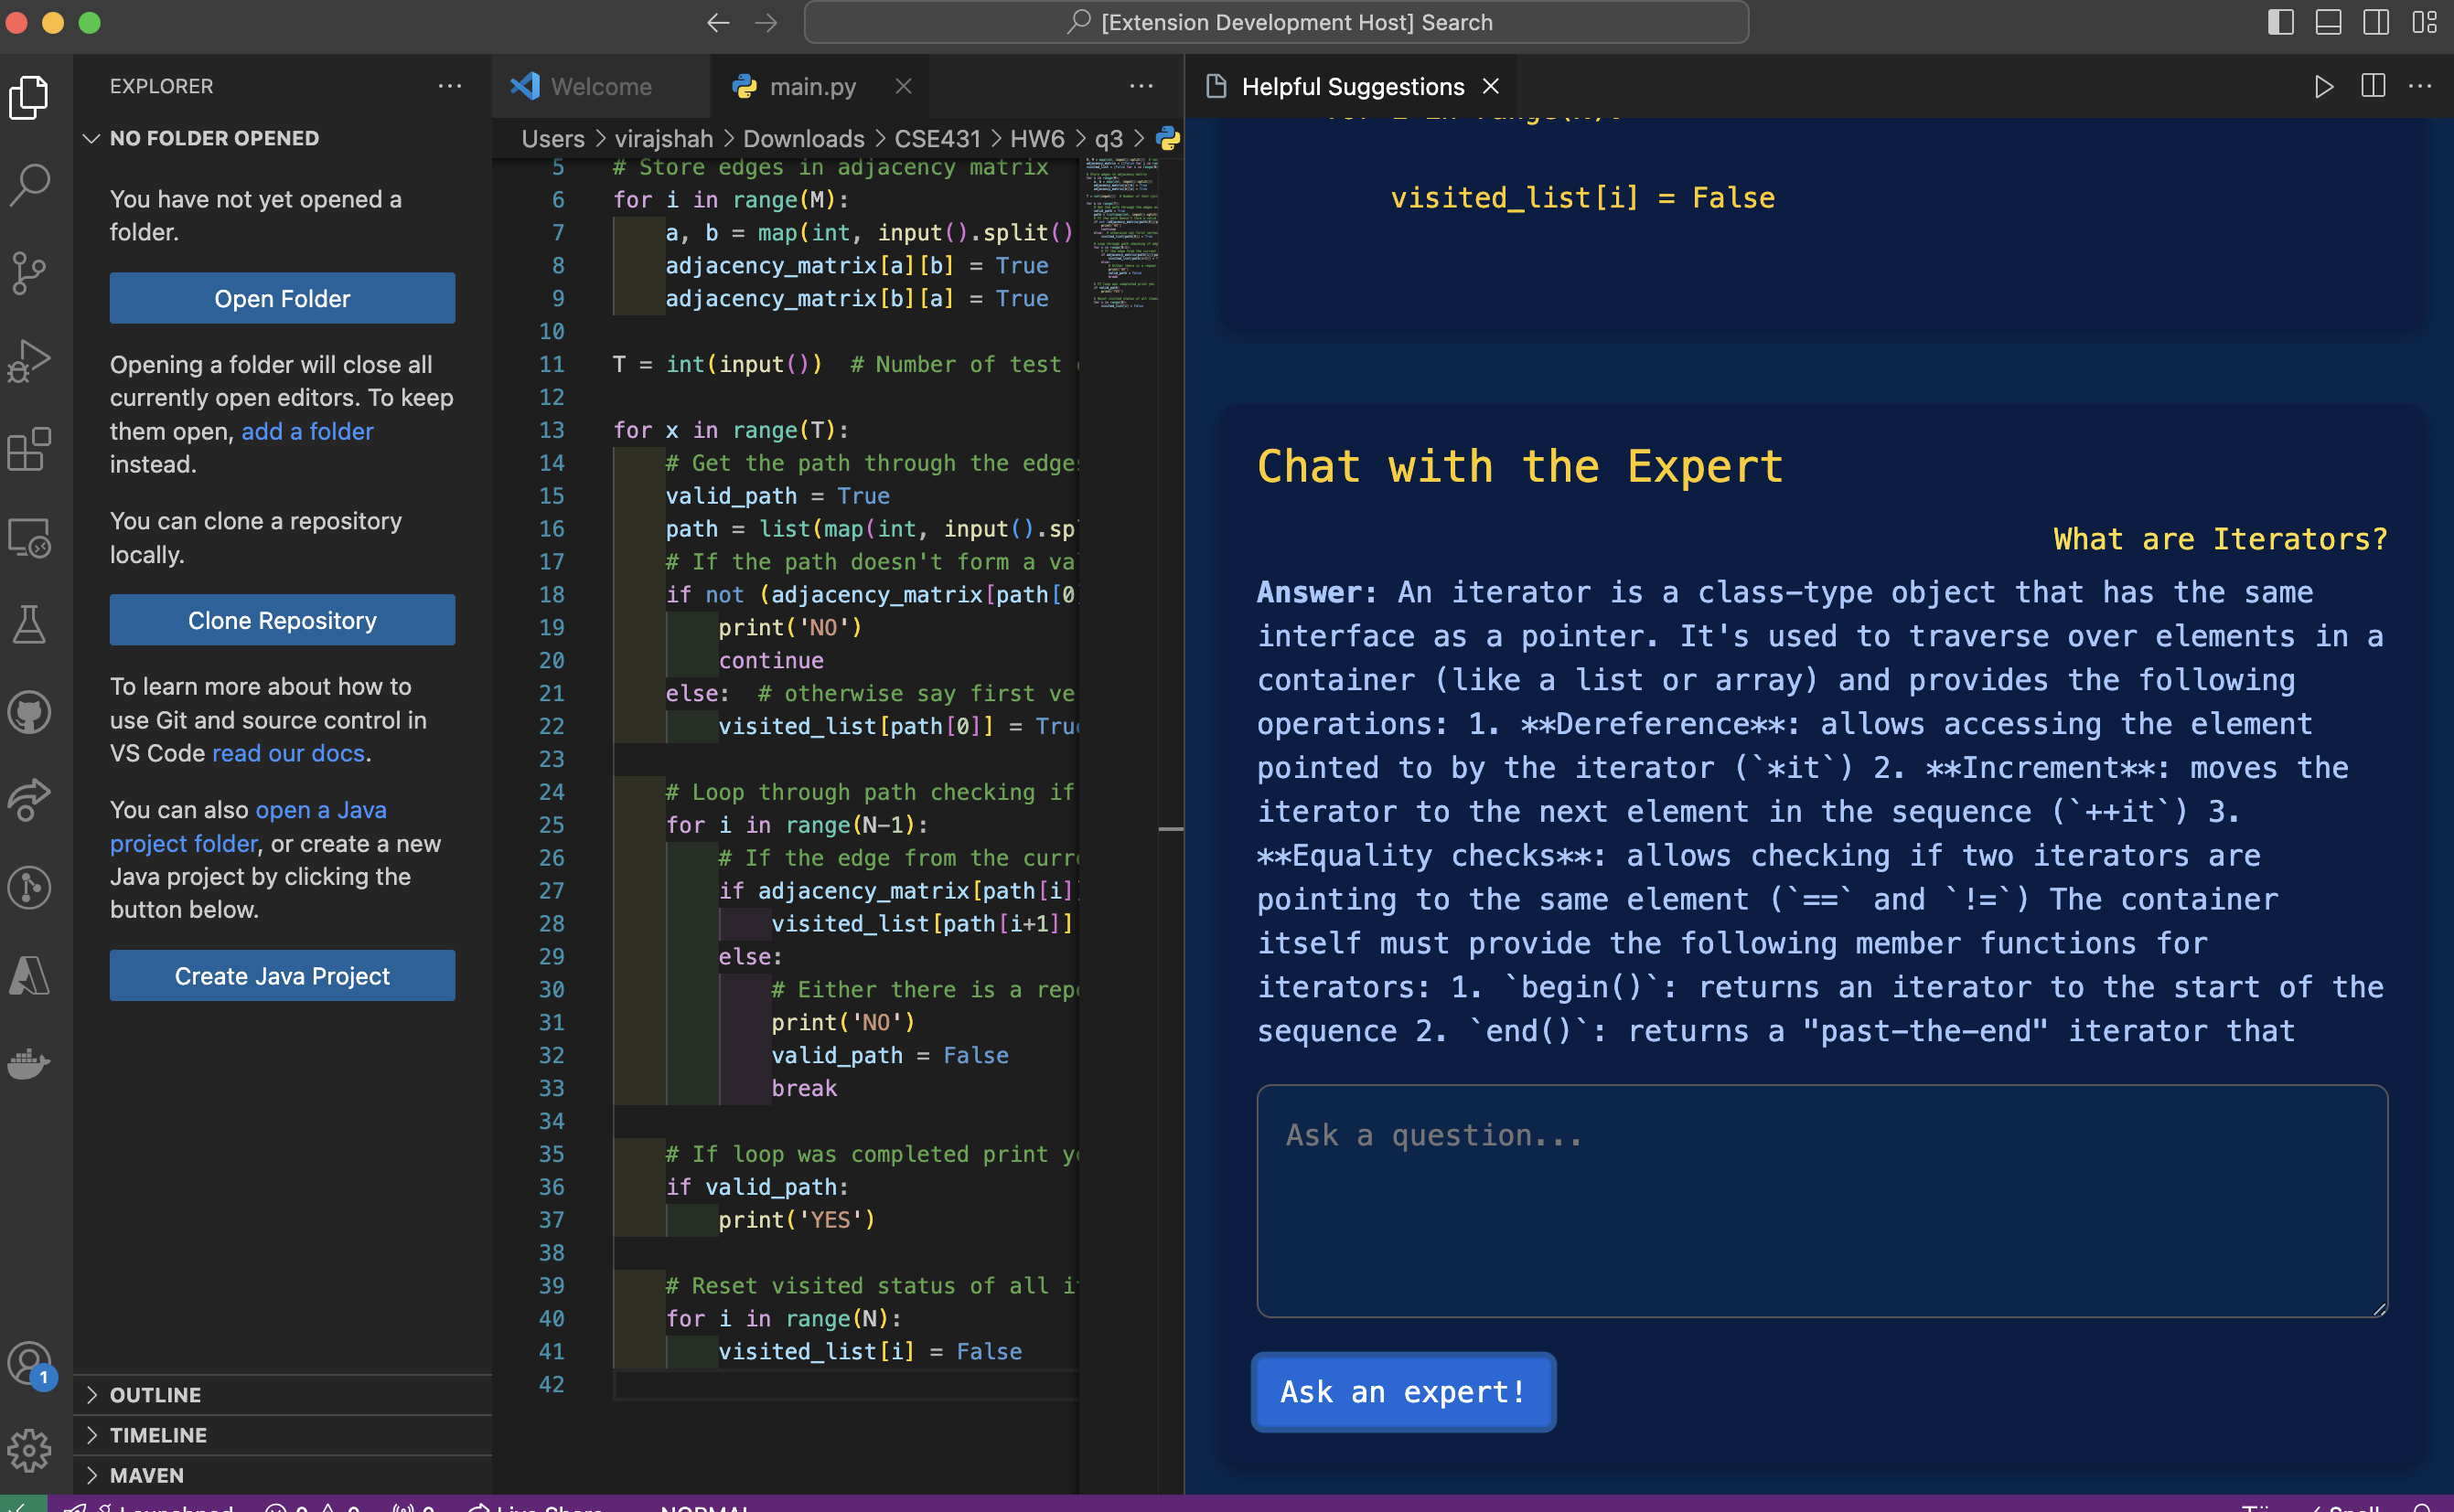Viewport: 2454px width, 1512px height.
Task: Select the main.py editor tab
Action: [811, 87]
